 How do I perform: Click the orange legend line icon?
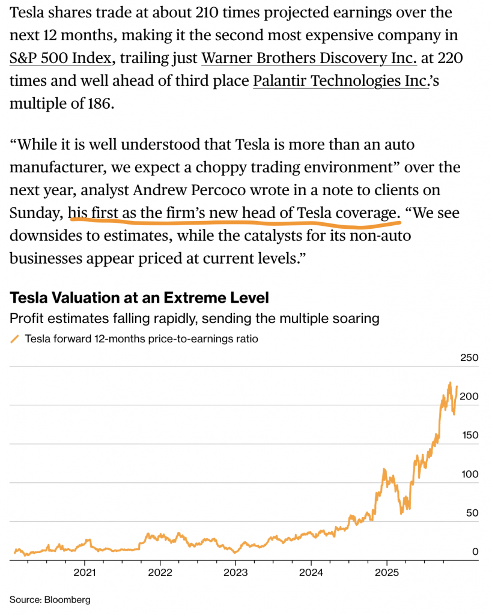tap(15, 339)
